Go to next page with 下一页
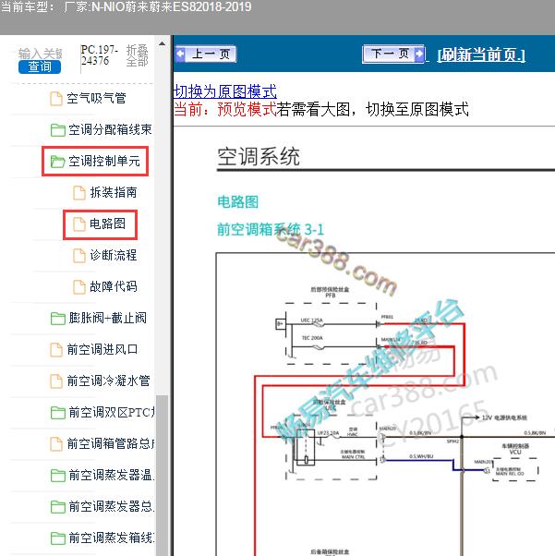The height and width of the screenshot is (556, 555). (393, 54)
